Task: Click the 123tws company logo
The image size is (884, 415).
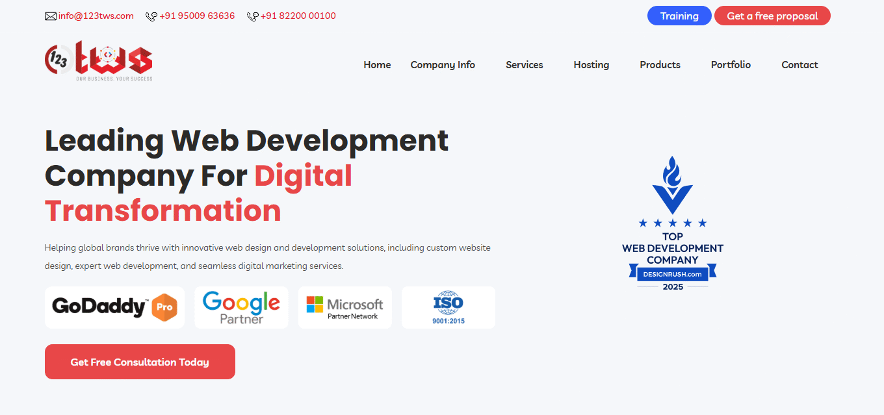Action: coord(98,60)
